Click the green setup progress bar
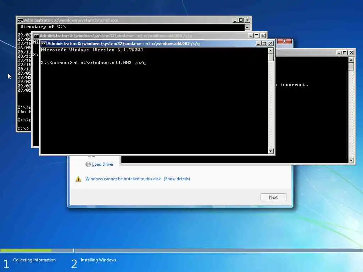 26,250
